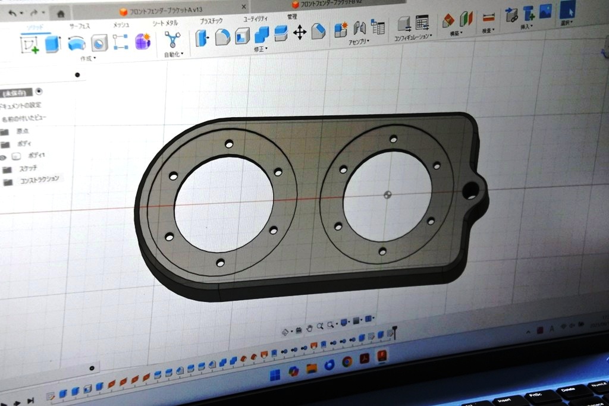
Task: Open the アセンブリ dropdown menu
Action: (359, 42)
